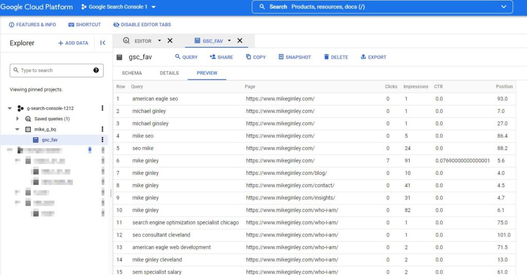Expand Saved queries (1)
Viewport: 527px width, 275px height.
coord(17,119)
